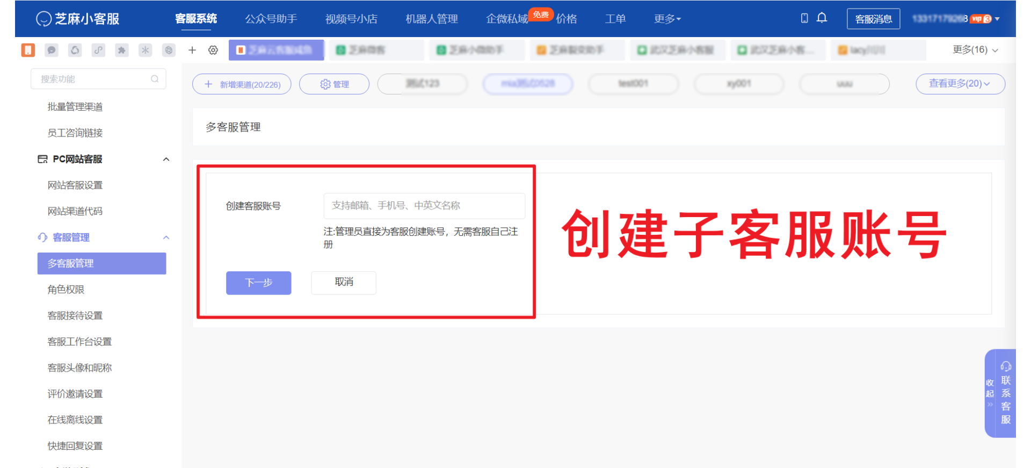Expand the 更多 top navigation menu

(667, 19)
